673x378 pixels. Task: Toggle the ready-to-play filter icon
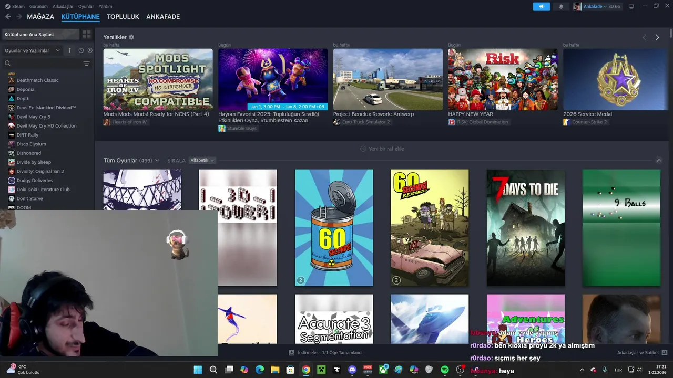pyautogui.click(x=90, y=50)
